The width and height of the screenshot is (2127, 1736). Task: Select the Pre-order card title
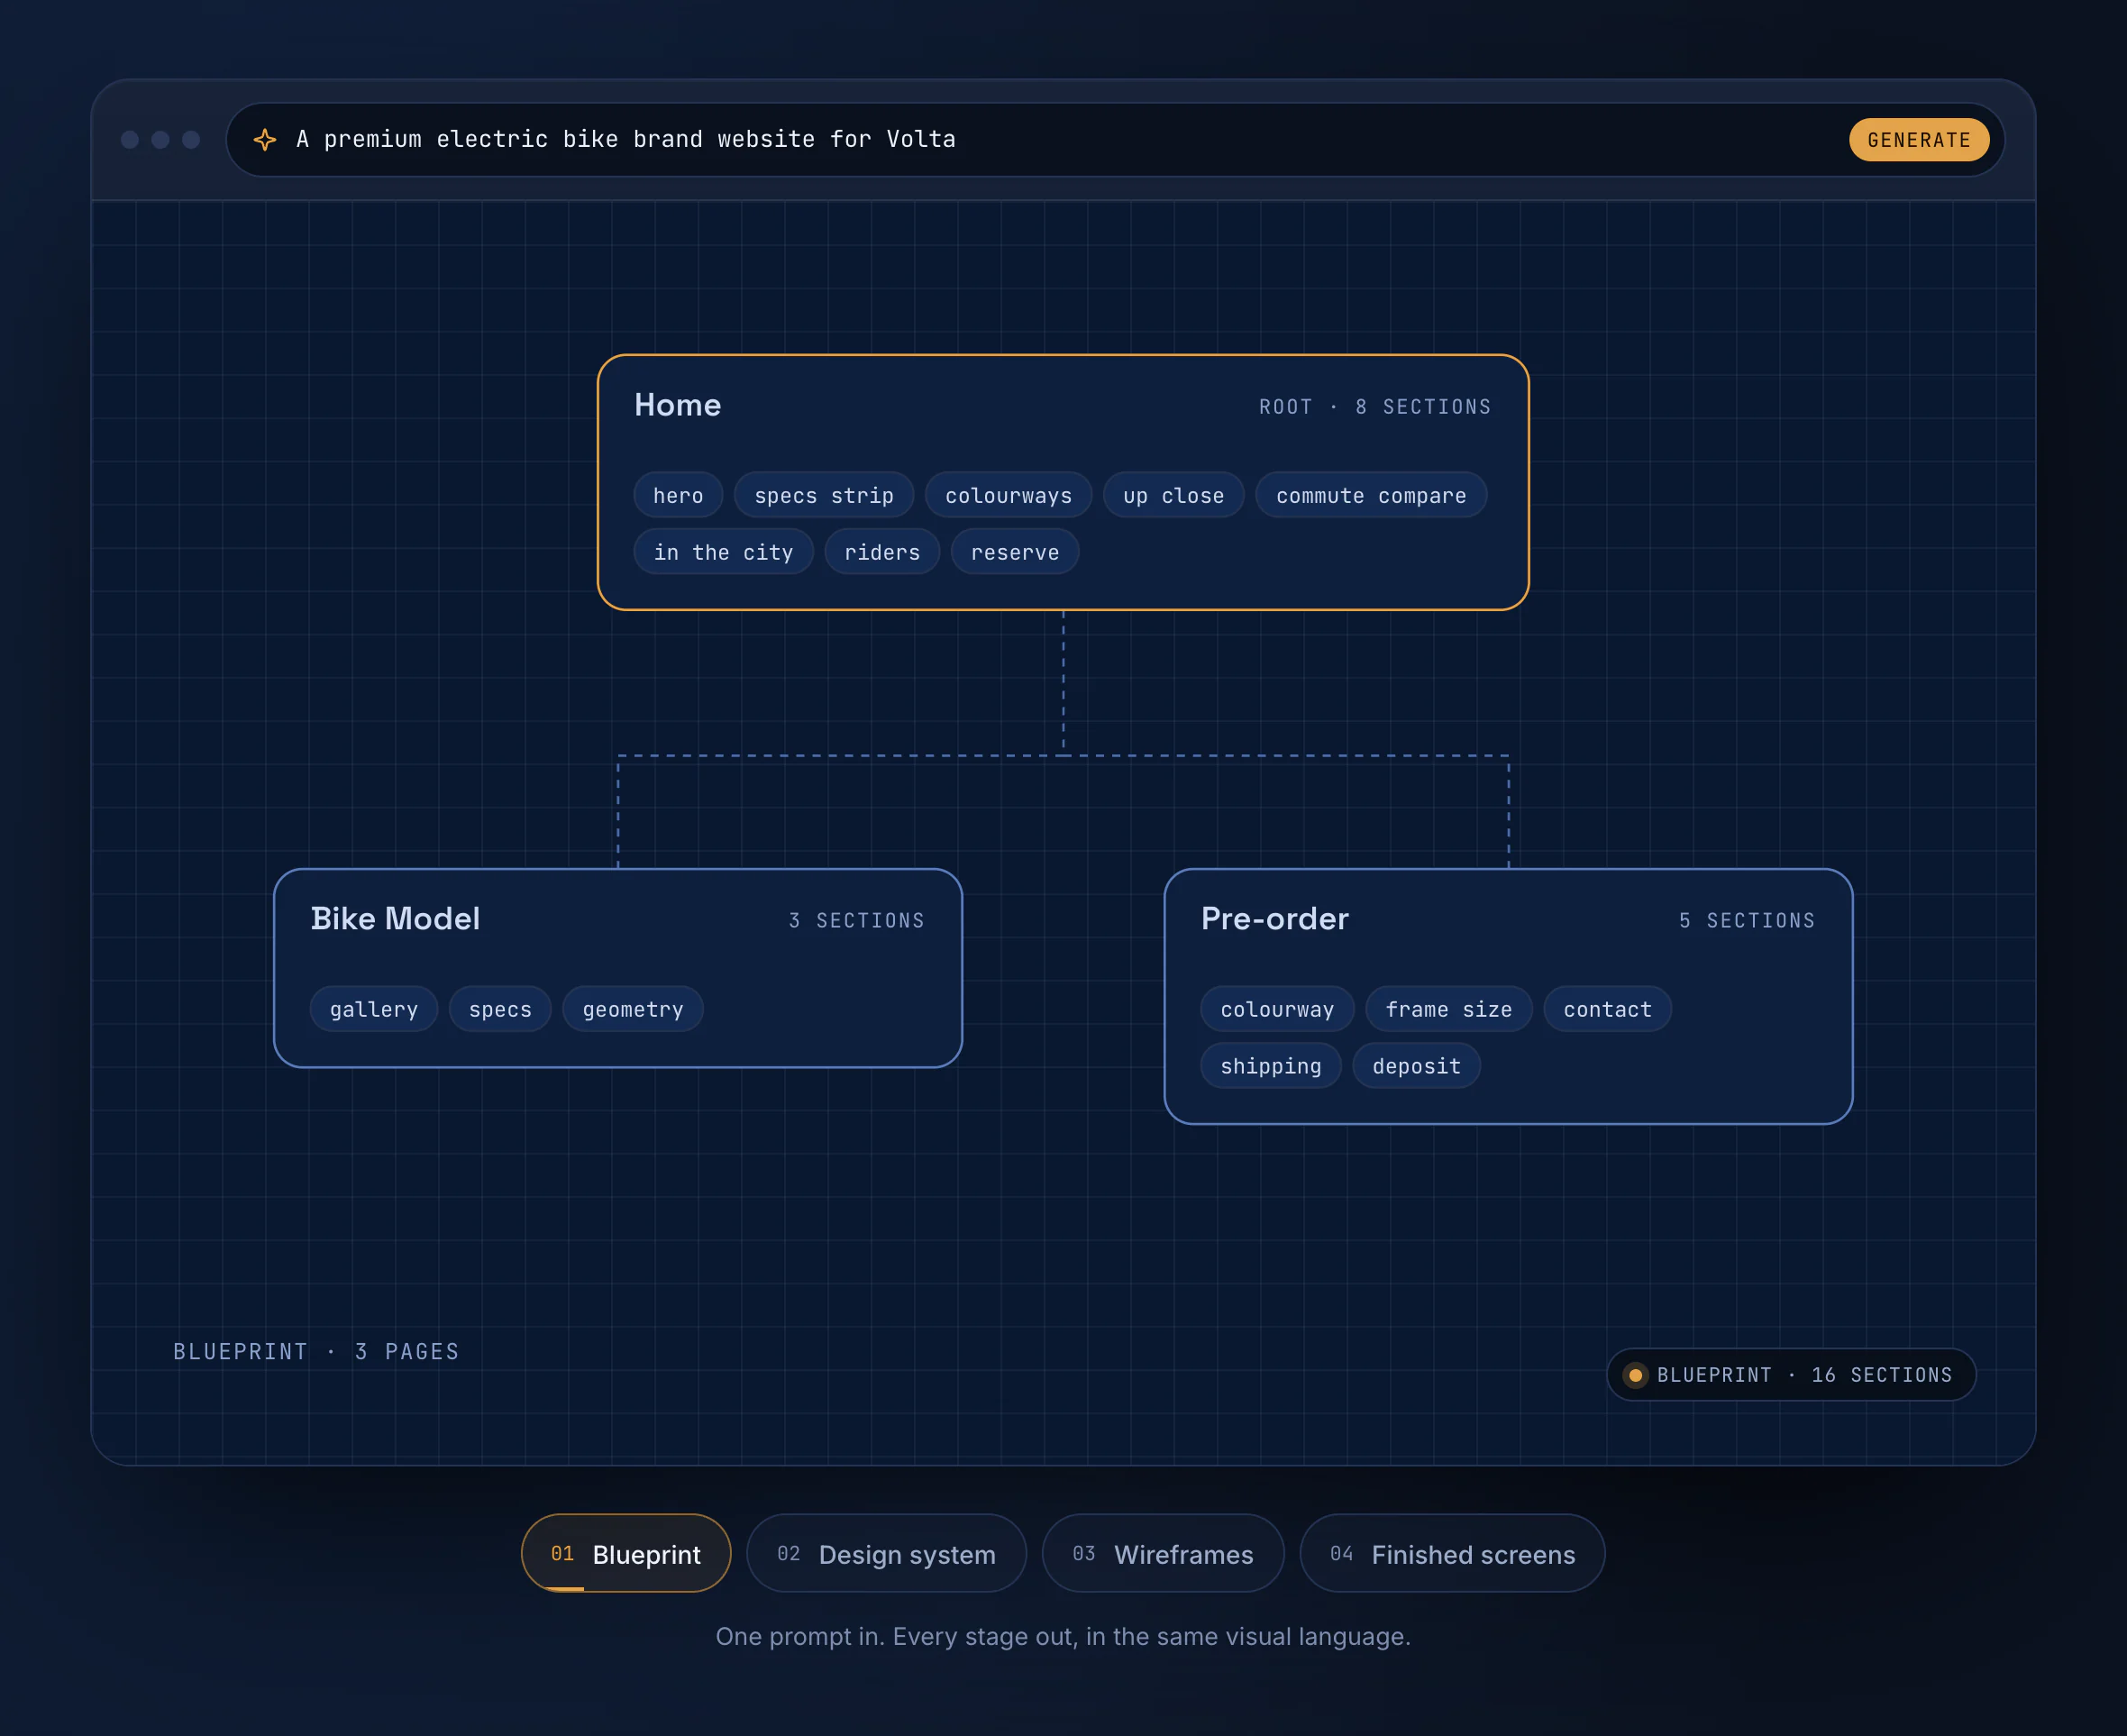1274,919
